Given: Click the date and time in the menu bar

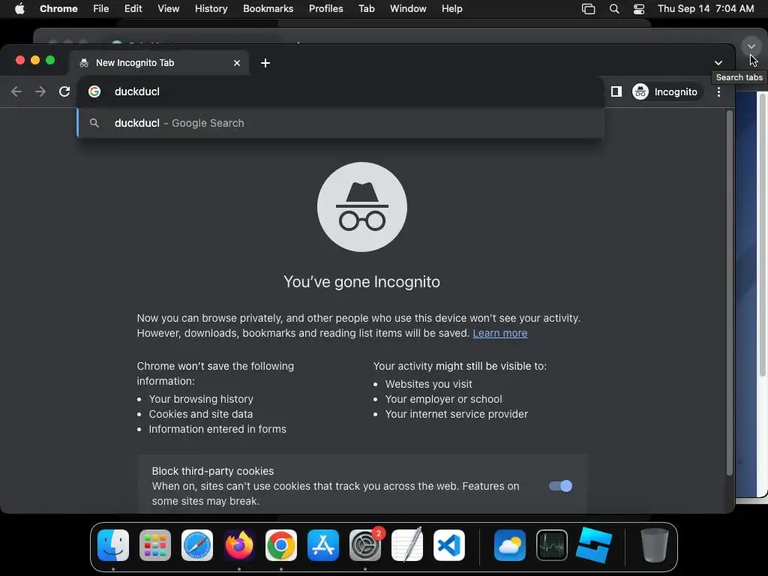Looking at the screenshot, I should coord(706,9).
